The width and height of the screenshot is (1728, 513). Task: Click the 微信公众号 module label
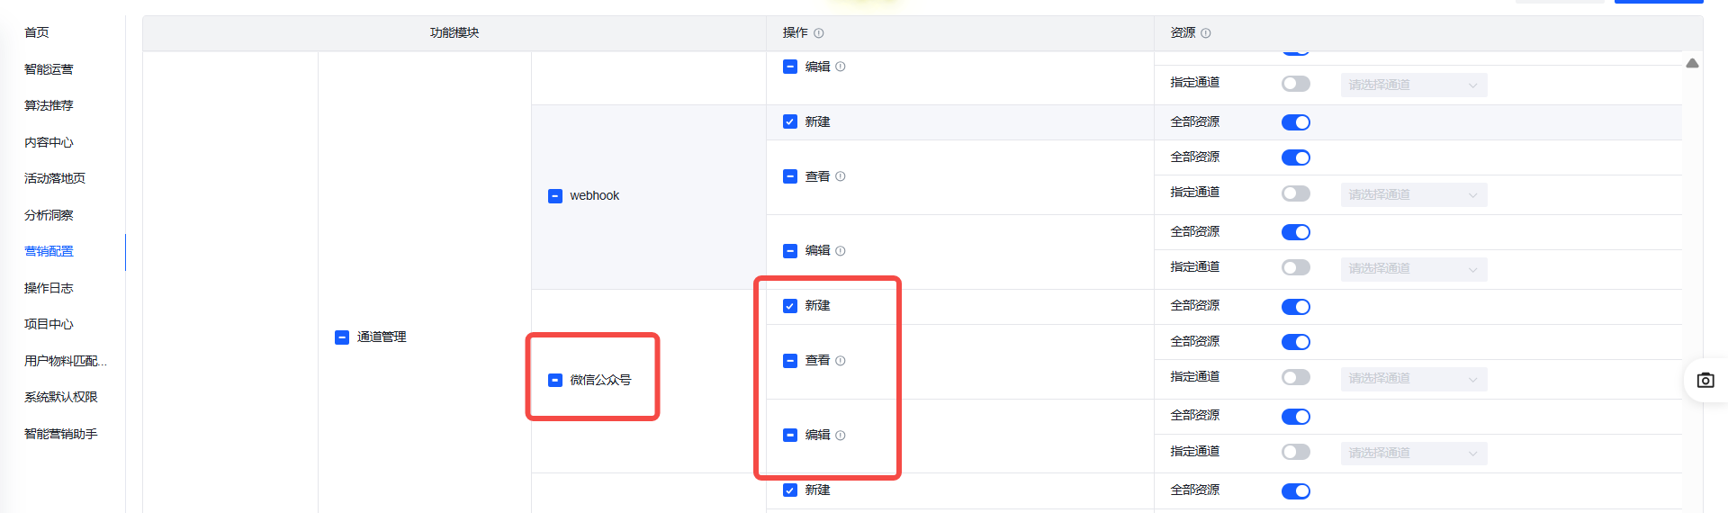pyautogui.click(x=600, y=381)
